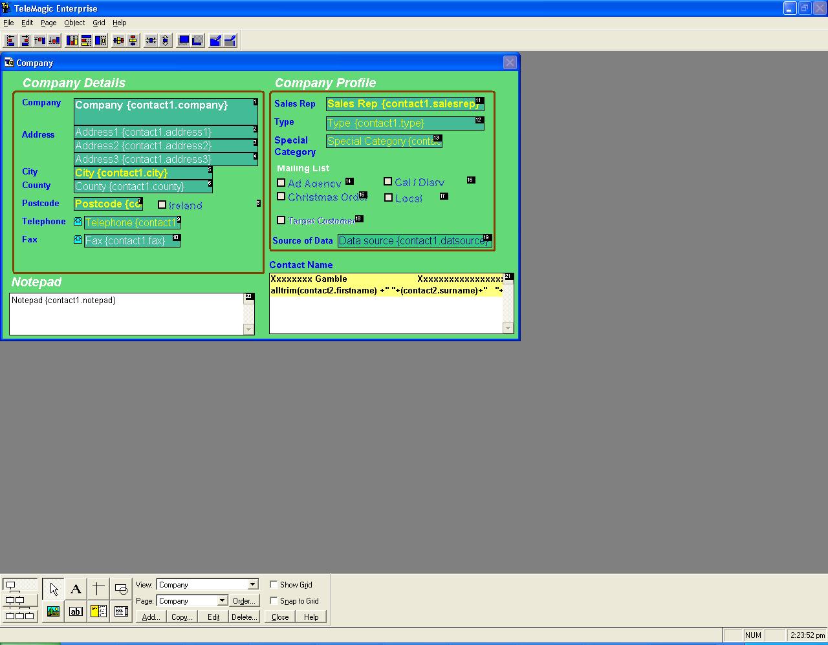Click the align top edges toolbar icon
The width and height of the screenshot is (828, 645).
point(39,41)
